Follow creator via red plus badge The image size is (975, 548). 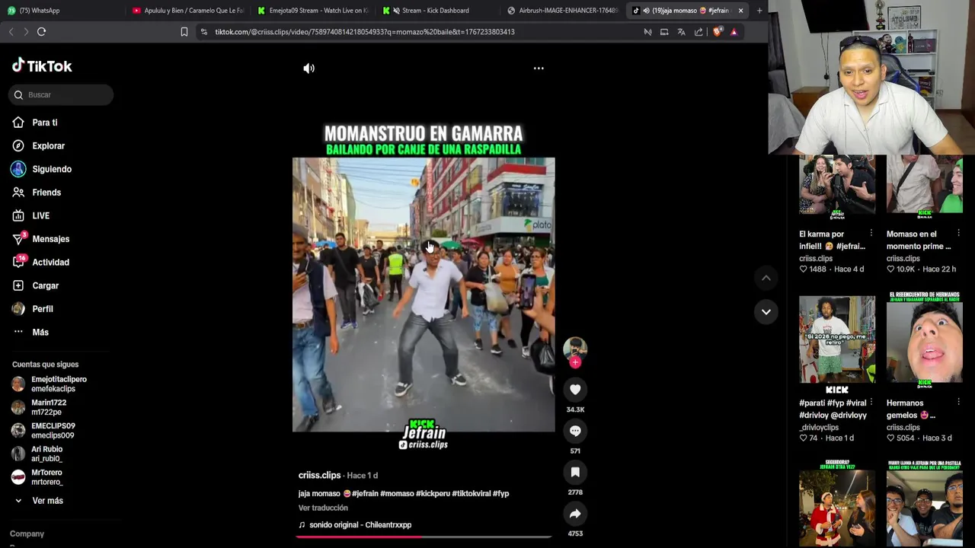[575, 363]
